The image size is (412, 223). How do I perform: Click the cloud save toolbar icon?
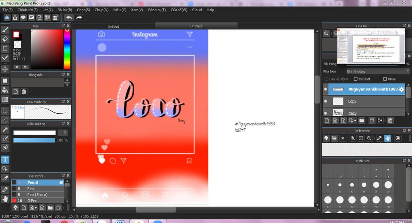coord(7,18)
